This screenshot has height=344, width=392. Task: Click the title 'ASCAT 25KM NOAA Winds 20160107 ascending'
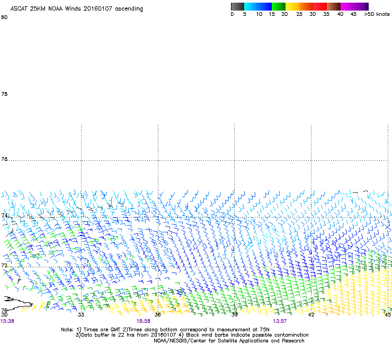pos(76,9)
